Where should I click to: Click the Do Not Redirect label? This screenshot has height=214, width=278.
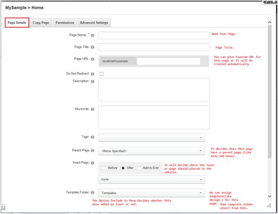click(x=78, y=74)
